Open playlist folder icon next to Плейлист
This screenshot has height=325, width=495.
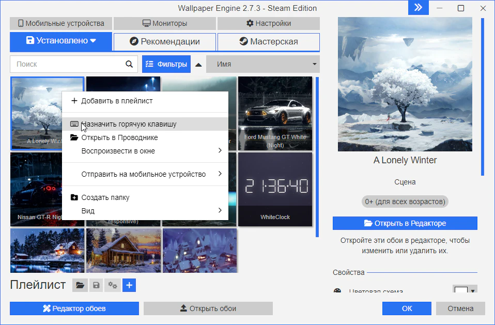[x=80, y=285]
